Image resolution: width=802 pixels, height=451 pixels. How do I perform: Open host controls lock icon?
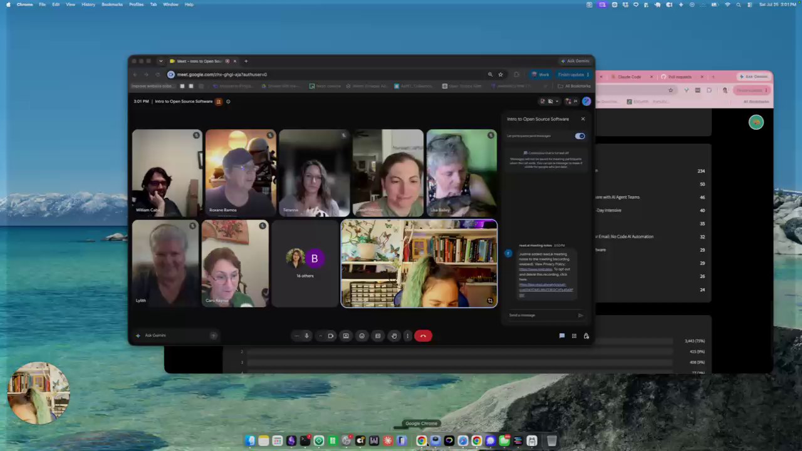tap(586, 336)
